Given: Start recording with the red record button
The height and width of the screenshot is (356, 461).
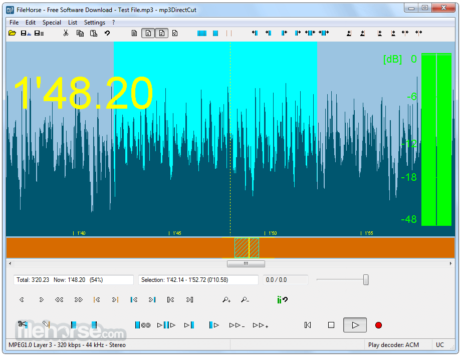Looking at the screenshot, I should (x=378, y=325).
